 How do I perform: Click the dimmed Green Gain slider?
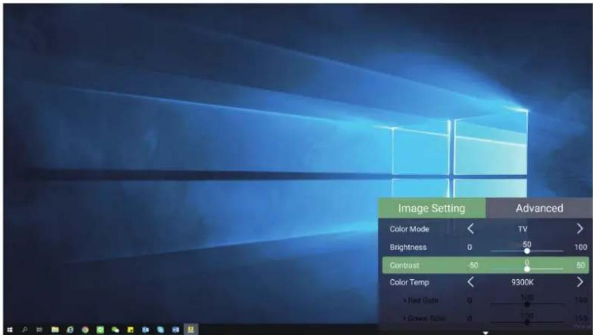[x=527, y=321]
